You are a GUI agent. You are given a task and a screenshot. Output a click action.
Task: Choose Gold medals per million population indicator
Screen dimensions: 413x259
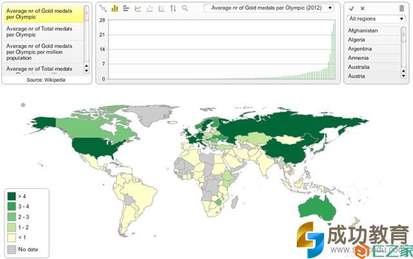pos(43,51)
